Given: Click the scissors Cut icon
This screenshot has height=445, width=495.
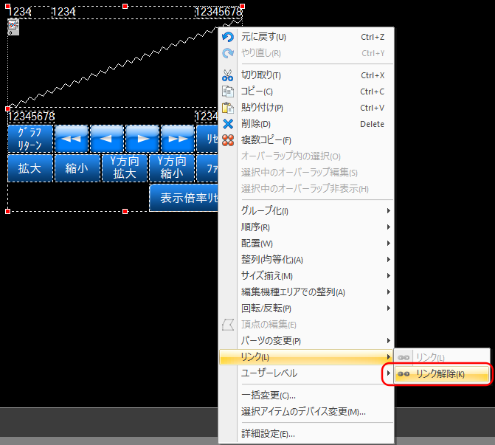Looking at the screenshot, I should click(228, 75).
